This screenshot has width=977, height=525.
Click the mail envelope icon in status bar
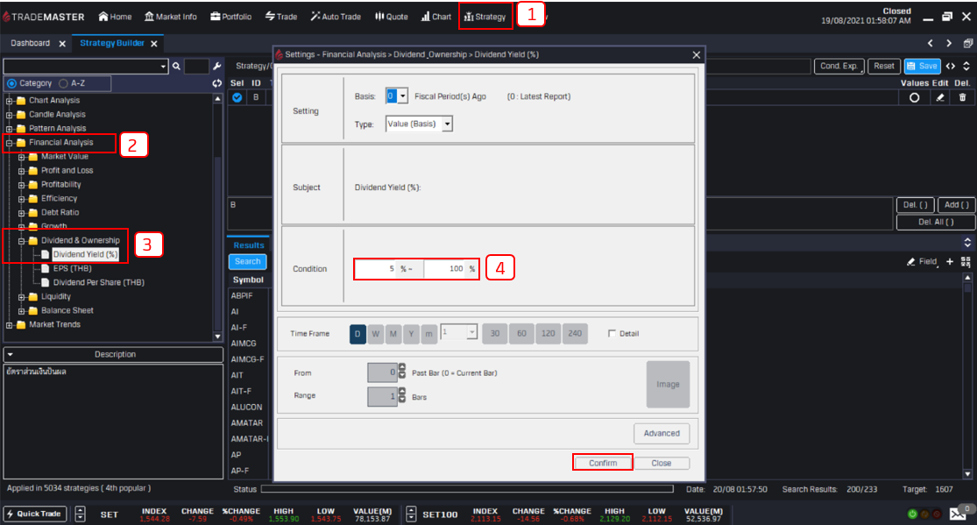[x=958, y=514]
